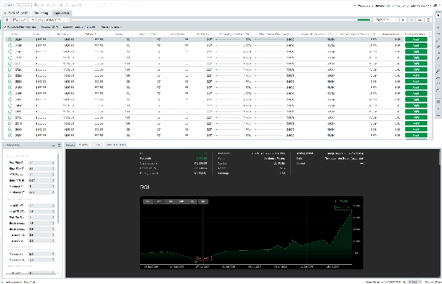Click the purple square color tool in right sidebar

tap(438, 102)
